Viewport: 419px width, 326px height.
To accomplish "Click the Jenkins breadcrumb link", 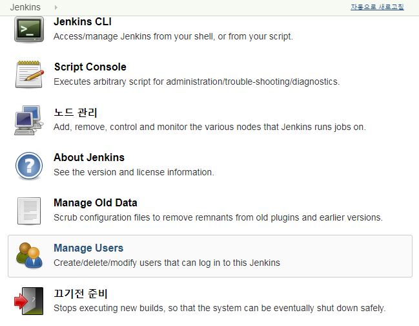I will (x=25, y=7).
